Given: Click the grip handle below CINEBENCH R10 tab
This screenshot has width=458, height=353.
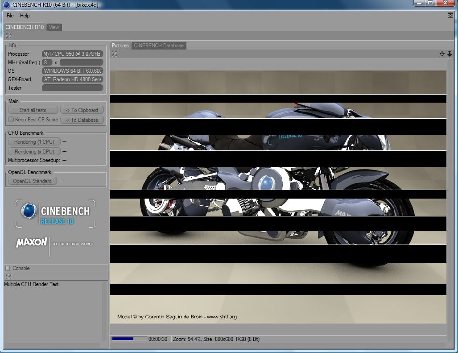Looking at the screenshot, I should [x=8, y=36].
